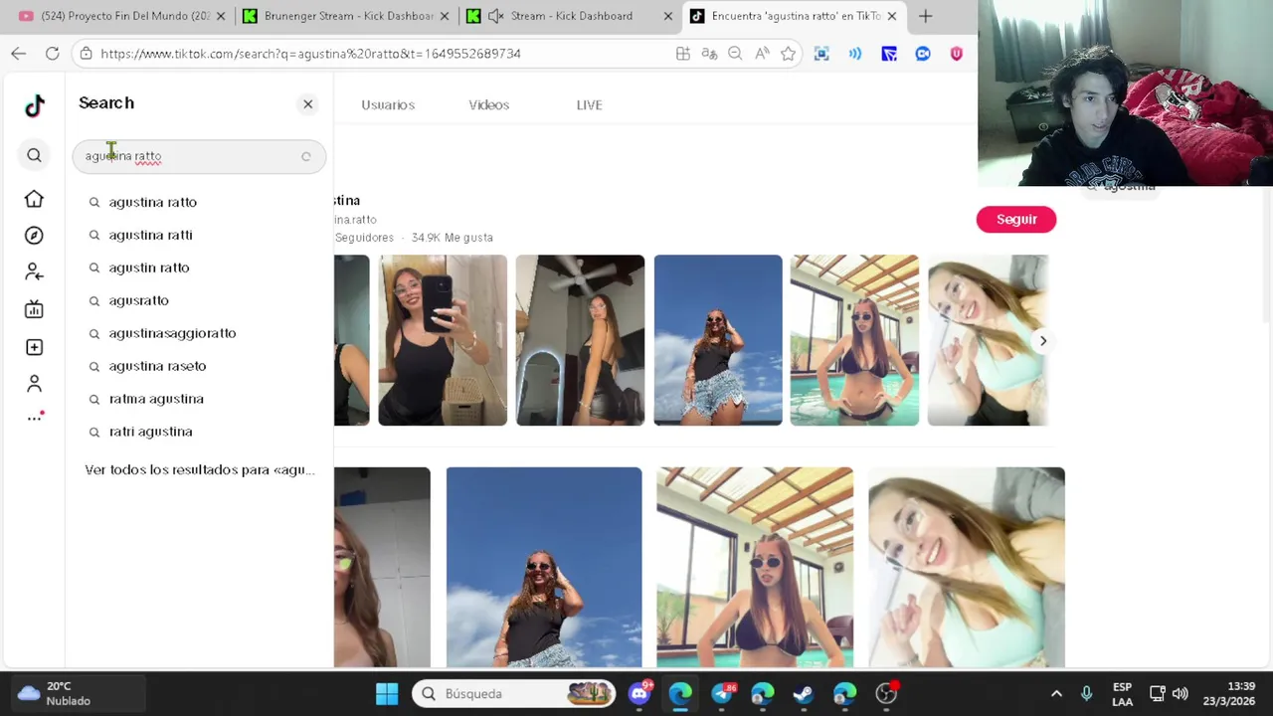Close the Search panel with the X
Viewport: 1273px width, 716px height.
click(x=308, y=103)
